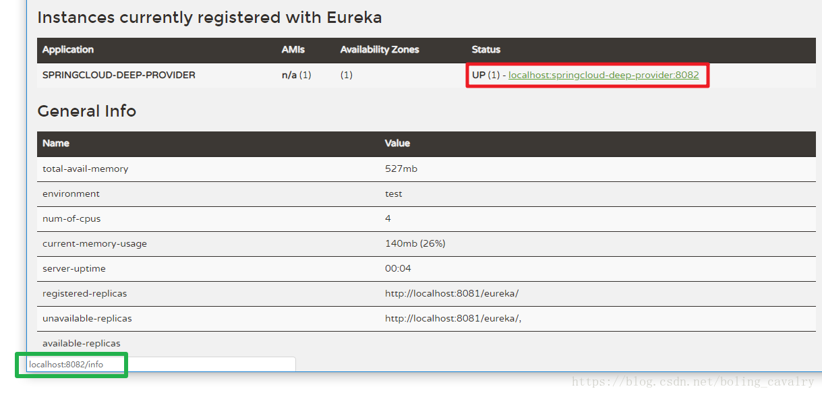Click the Availability Zones column header
The width and height of the screenshot is (822, 395).
[x=380, y=50]
